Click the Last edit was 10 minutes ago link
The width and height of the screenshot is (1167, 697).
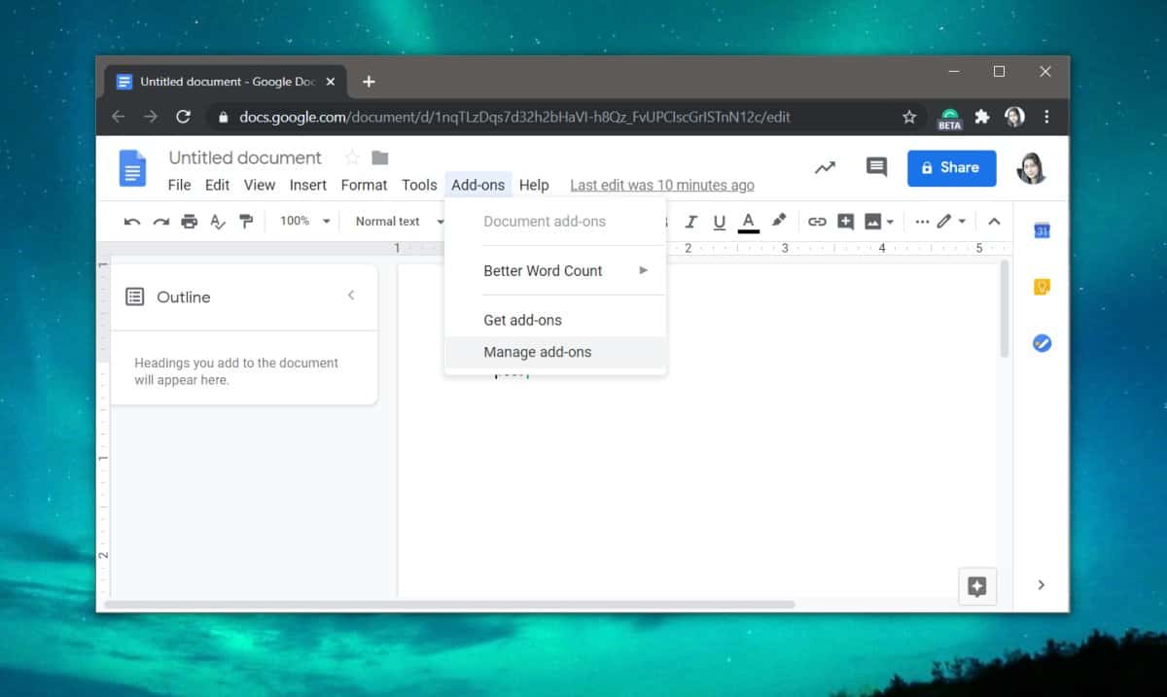pyautogui.click(x=662, y=185)
